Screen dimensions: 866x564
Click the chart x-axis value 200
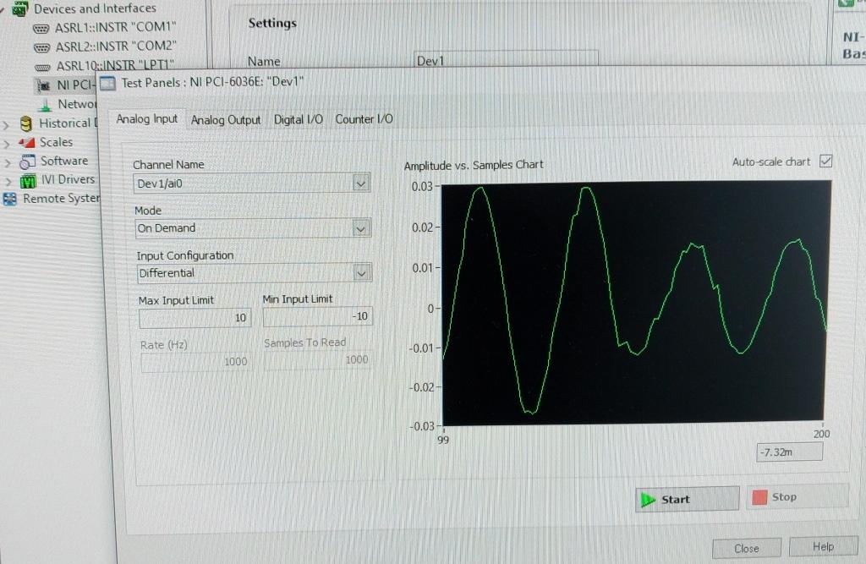[821, 434]
